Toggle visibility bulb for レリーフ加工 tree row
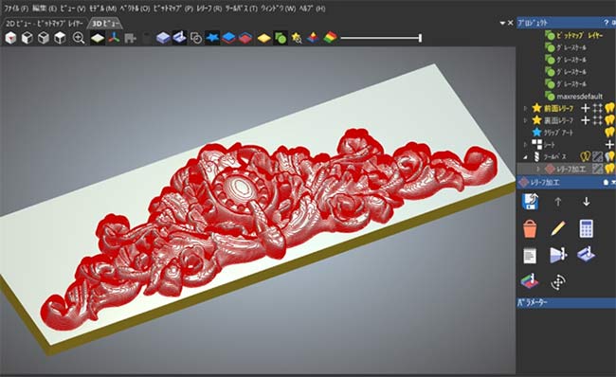The height and width of the screenshot is (377, 616). [609, 169]
